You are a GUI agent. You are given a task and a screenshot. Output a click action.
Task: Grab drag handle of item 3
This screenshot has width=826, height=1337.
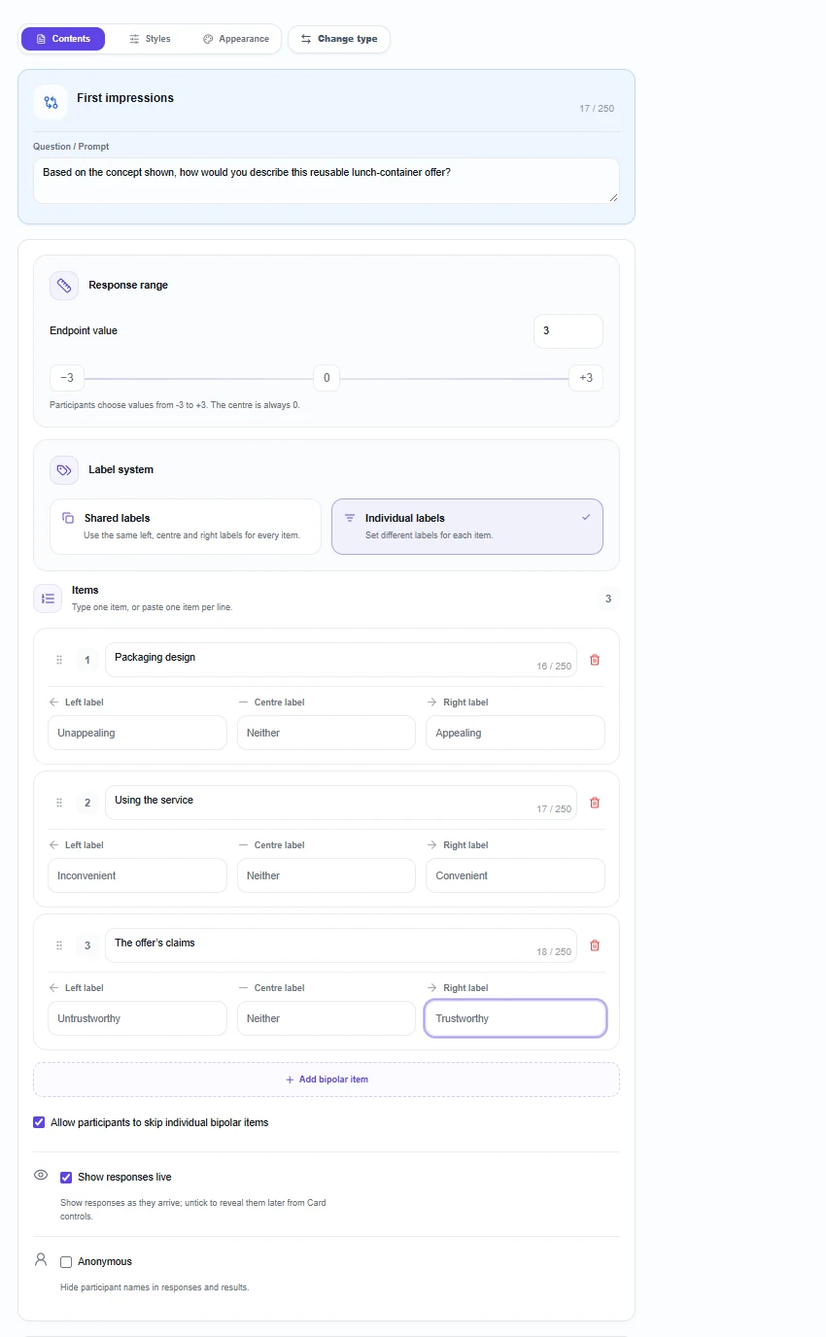59,945
